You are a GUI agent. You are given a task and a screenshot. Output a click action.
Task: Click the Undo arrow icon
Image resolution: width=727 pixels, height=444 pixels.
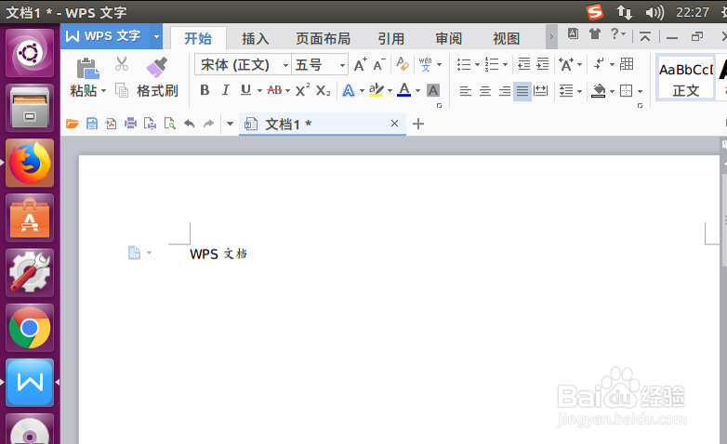tap(189, 124)
